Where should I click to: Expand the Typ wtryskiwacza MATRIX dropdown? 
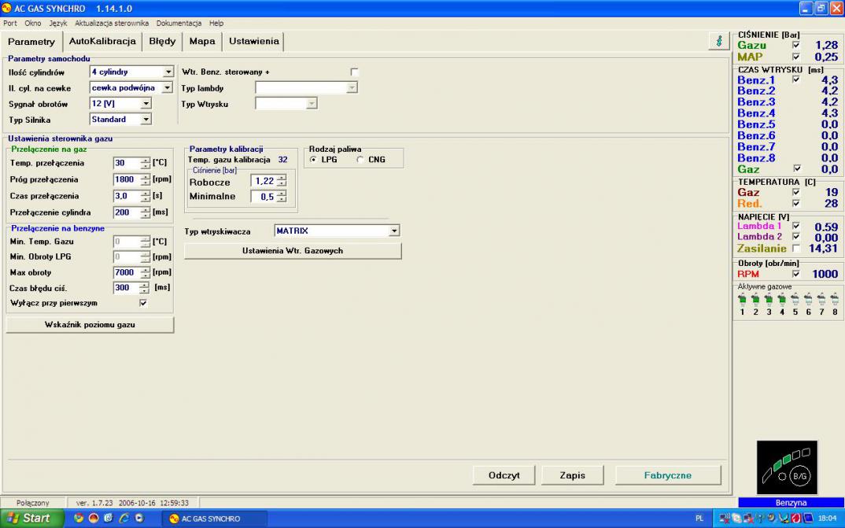coord(395,231)
